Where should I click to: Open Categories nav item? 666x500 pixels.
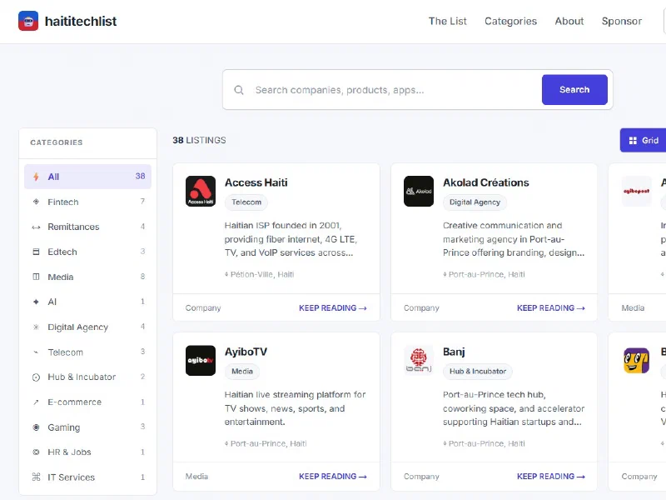(510, 22)
